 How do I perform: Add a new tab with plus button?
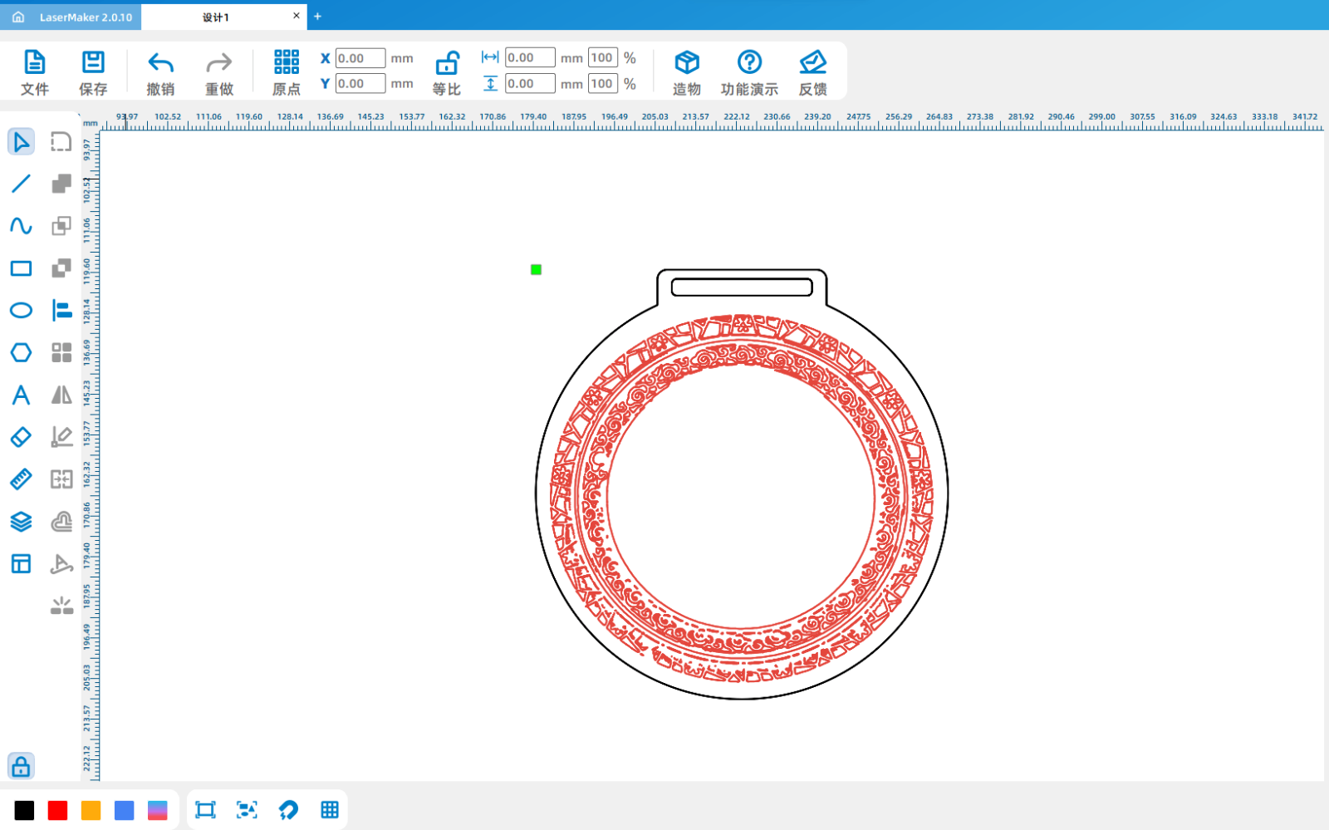317,16
